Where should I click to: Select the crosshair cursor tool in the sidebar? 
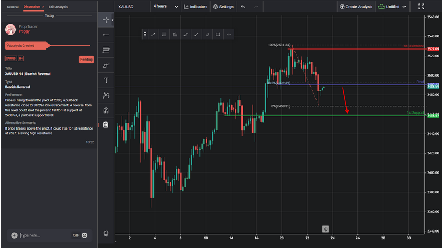[106, 20]
